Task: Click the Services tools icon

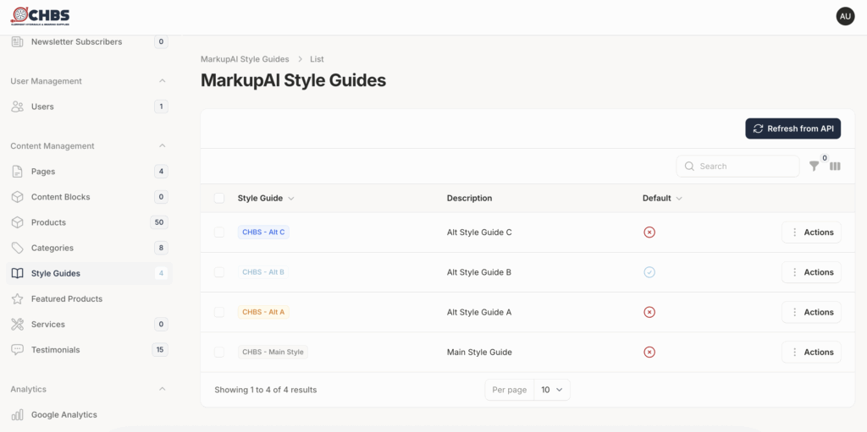Action: [17, 325]
